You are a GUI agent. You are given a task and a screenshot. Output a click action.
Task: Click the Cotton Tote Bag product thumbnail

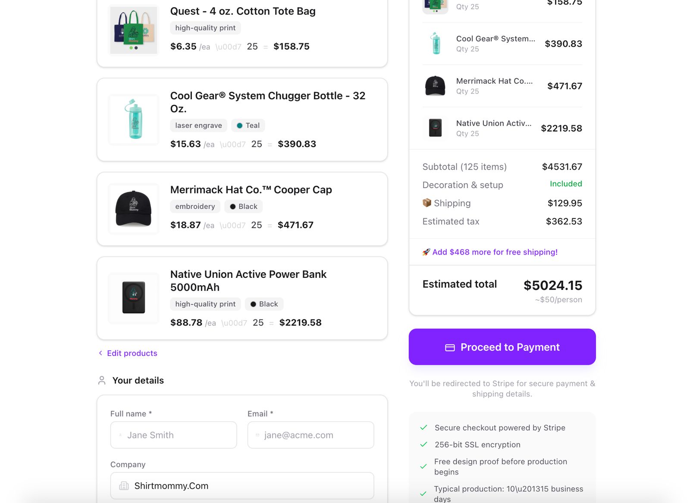pyautogui.click(x=133, y=30)
